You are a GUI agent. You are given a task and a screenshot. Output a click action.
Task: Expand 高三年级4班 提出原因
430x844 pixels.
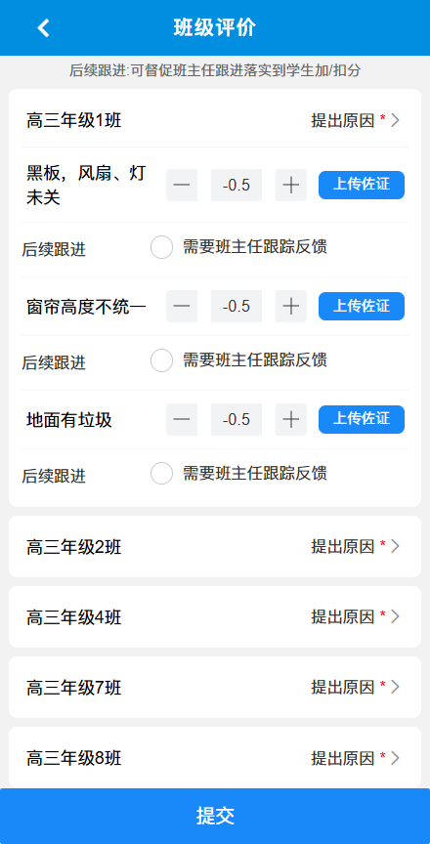[x=356, y=616]
